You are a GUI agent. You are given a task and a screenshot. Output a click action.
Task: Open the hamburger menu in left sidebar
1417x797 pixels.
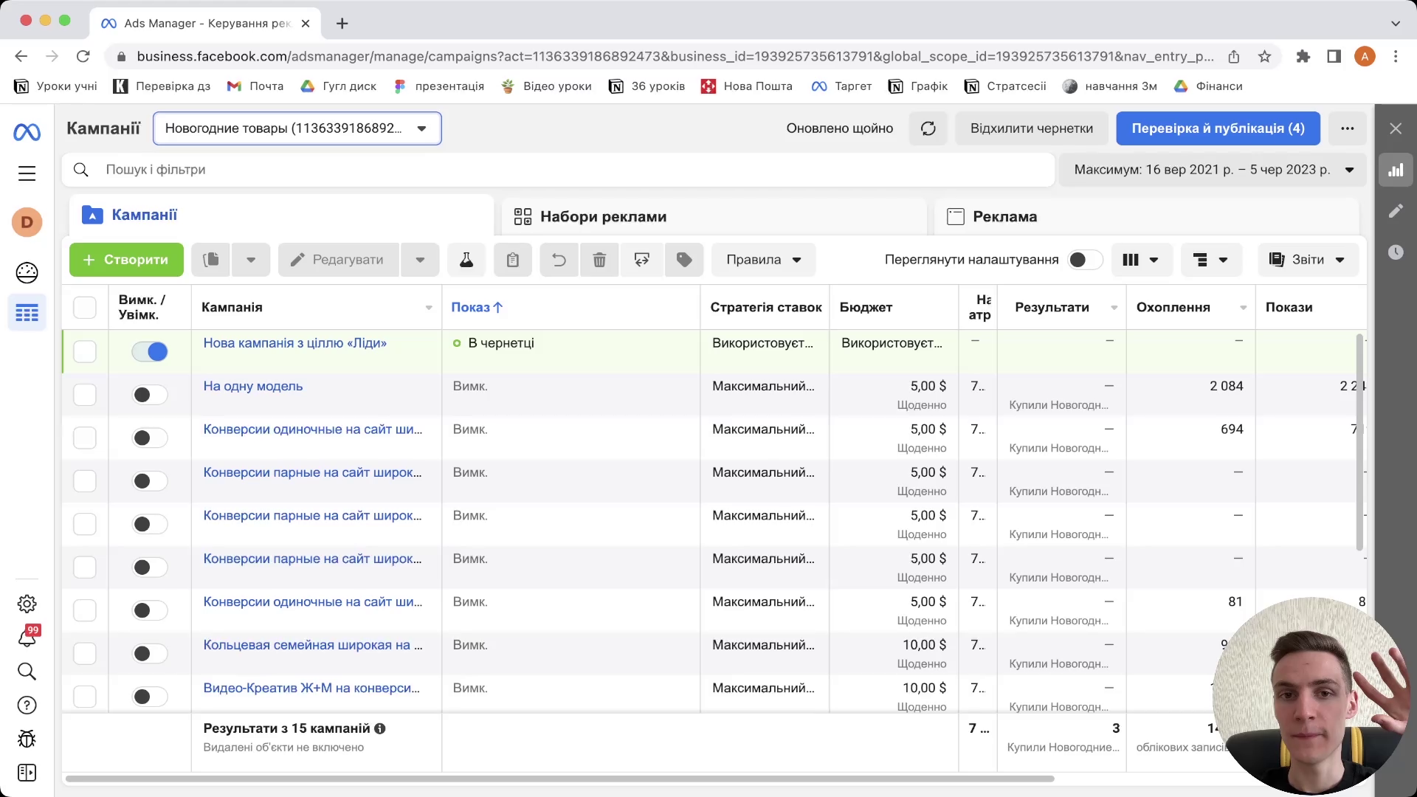point(27,173)
